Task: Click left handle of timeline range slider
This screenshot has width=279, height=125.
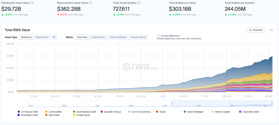Action: (x=172, y=103)
